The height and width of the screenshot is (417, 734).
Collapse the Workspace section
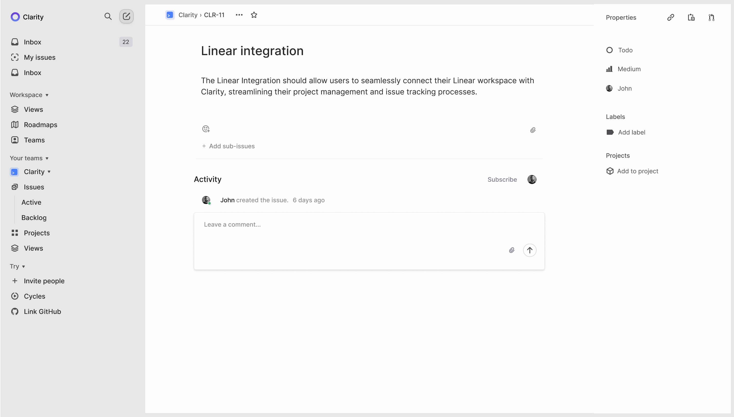pyautogui.click(x=29, y=95)
